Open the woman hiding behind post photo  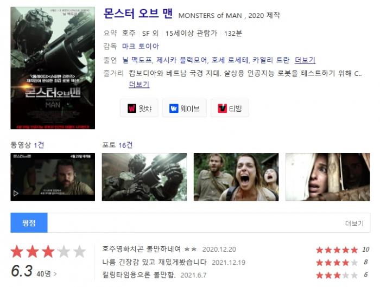[x=328, y=177]
